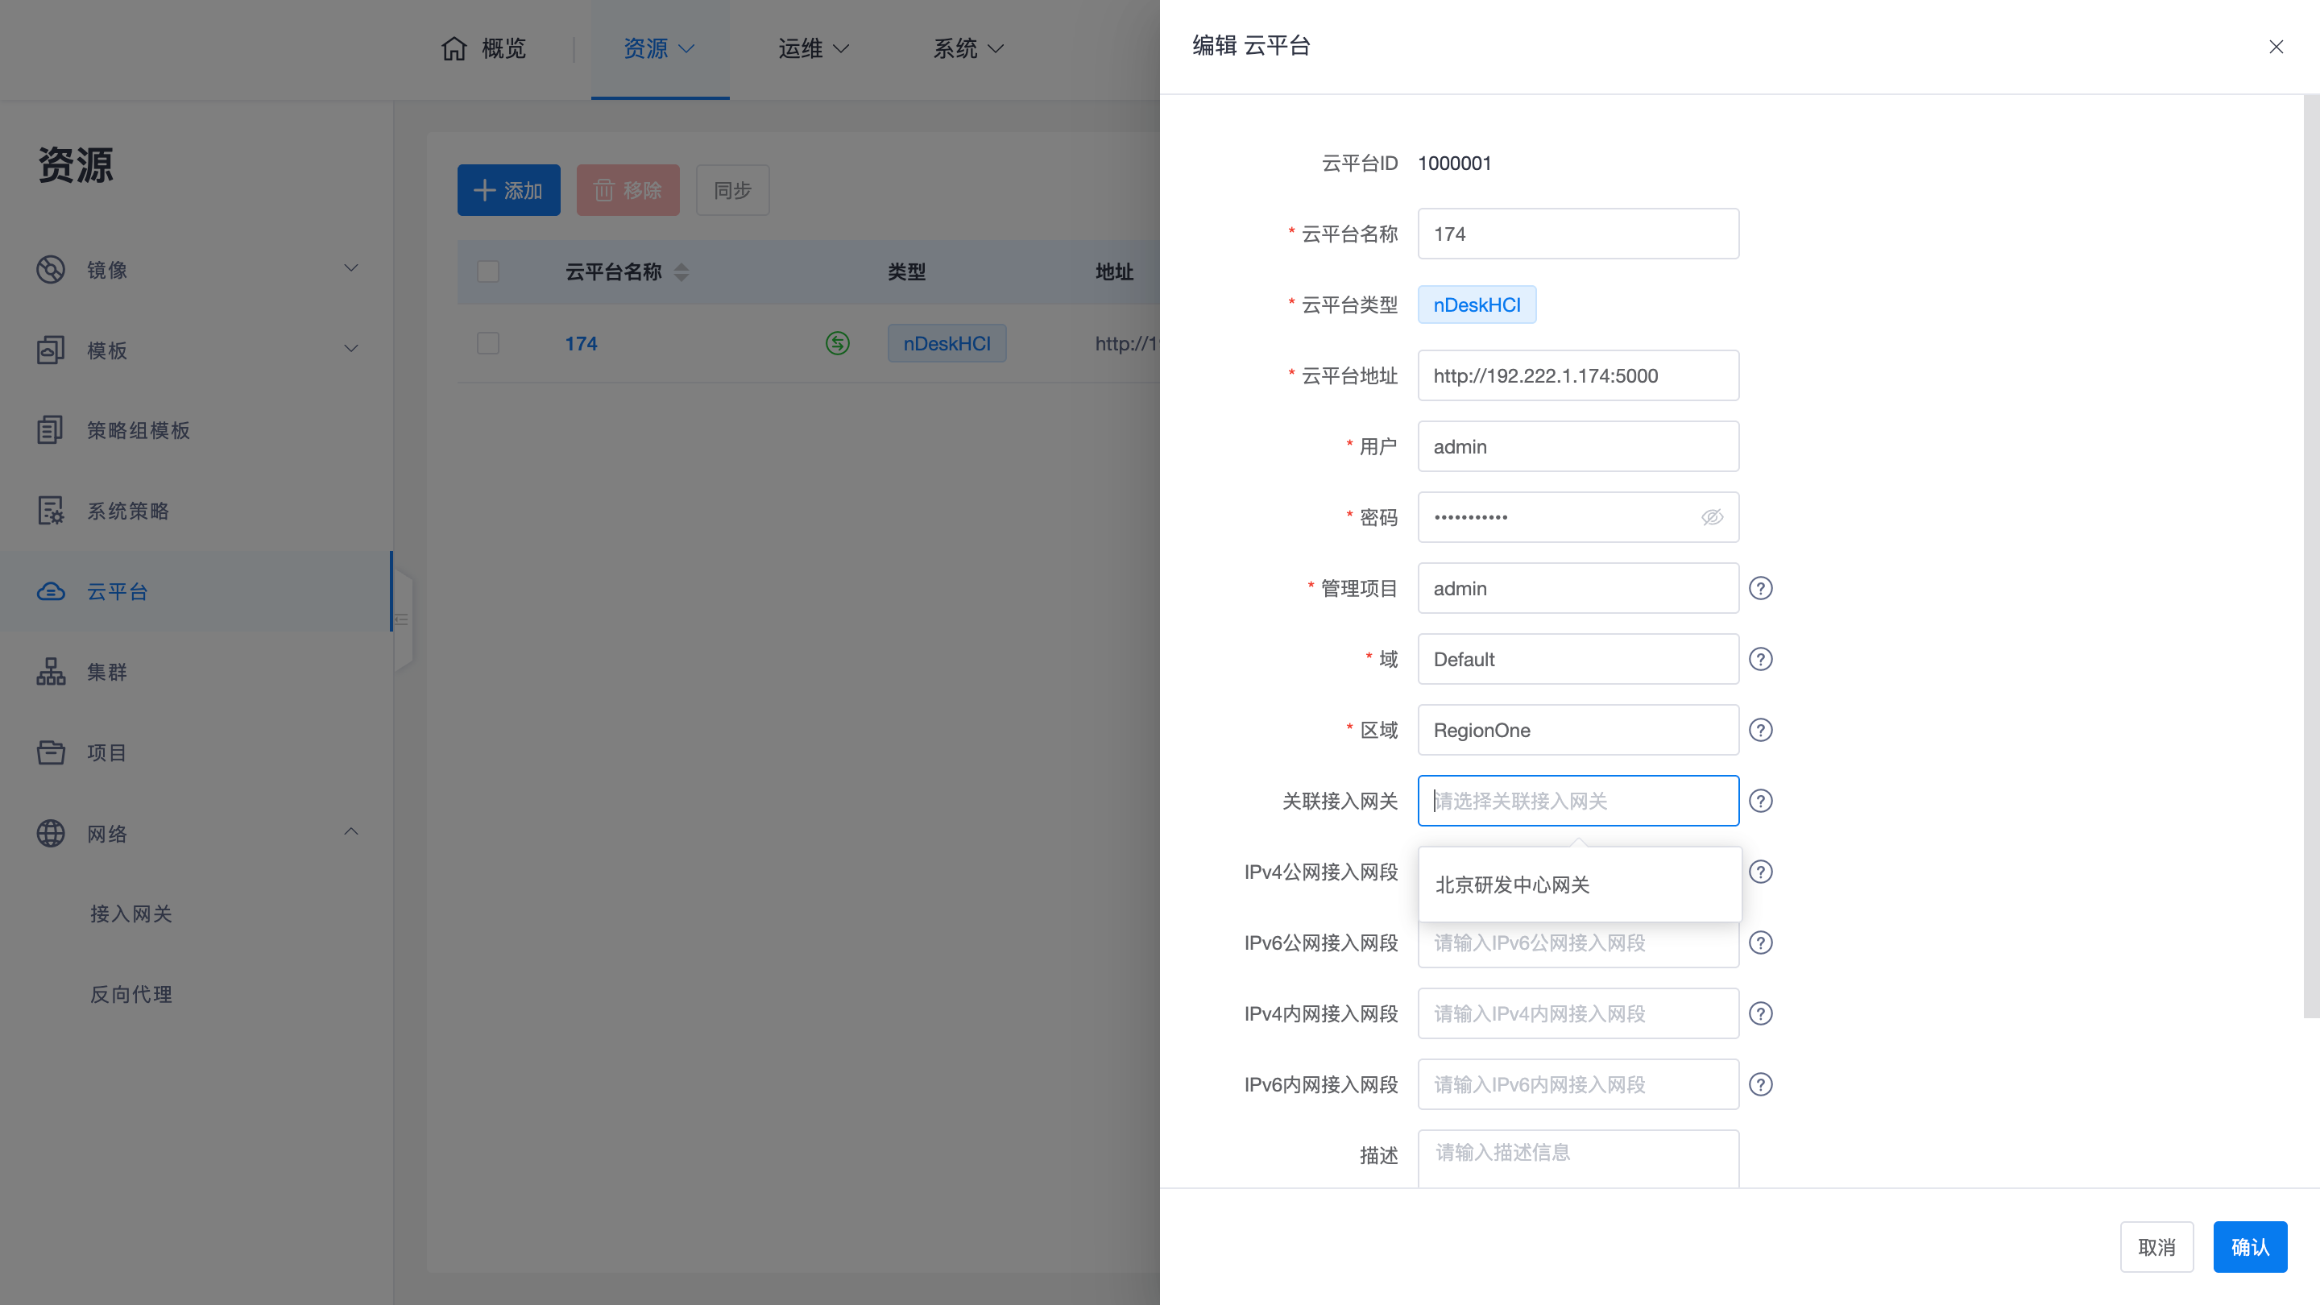Select checkbox for platform row 174
Viewport: 2320px width, 1305px height.
pos(488,343)
